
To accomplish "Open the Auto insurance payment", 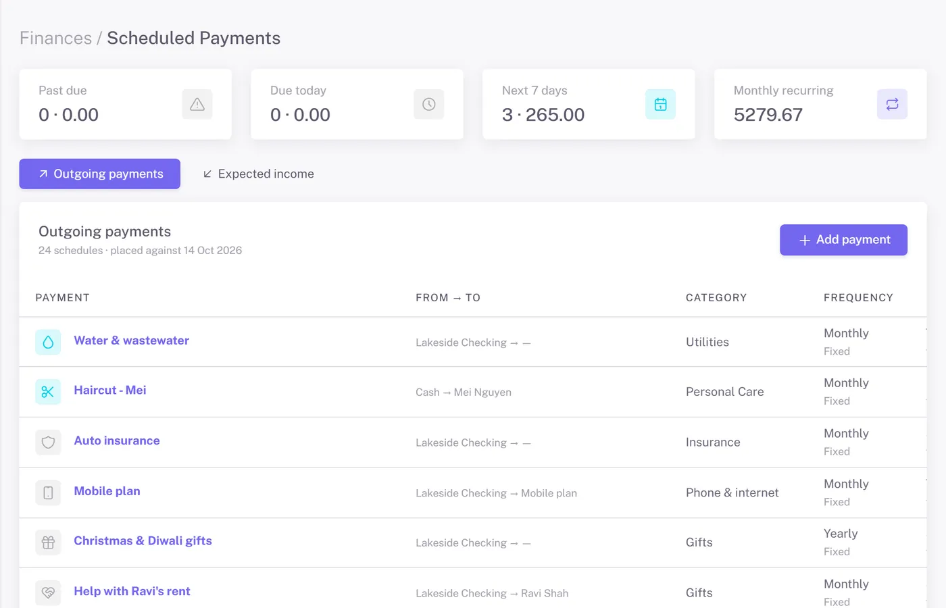I will coord(117,440).
